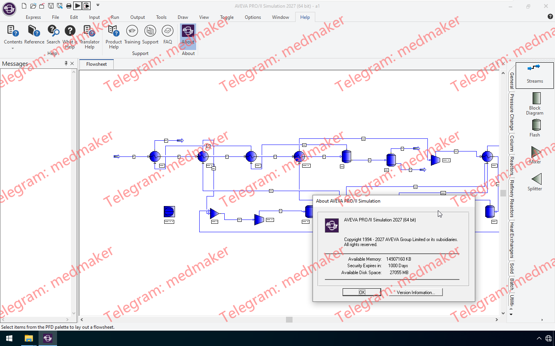
Task: Click the Save floppy disk icon
Action: [51, 6]
